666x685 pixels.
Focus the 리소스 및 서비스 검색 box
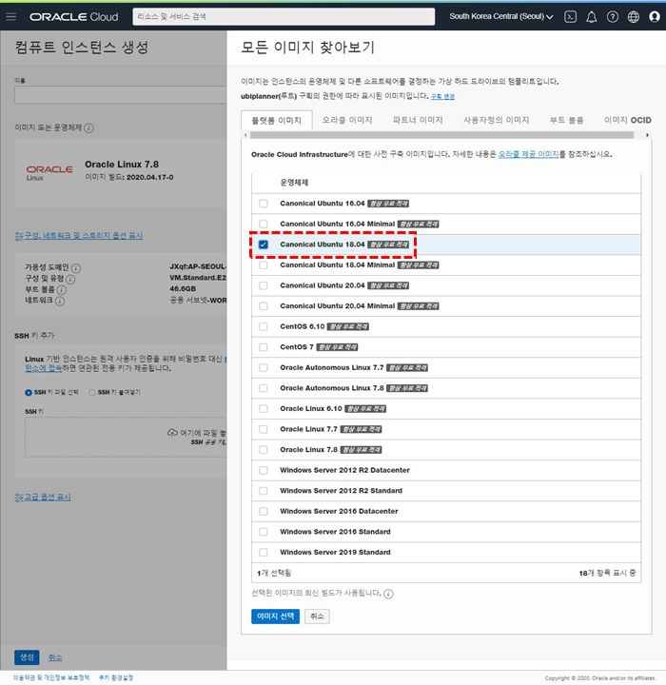284,16
